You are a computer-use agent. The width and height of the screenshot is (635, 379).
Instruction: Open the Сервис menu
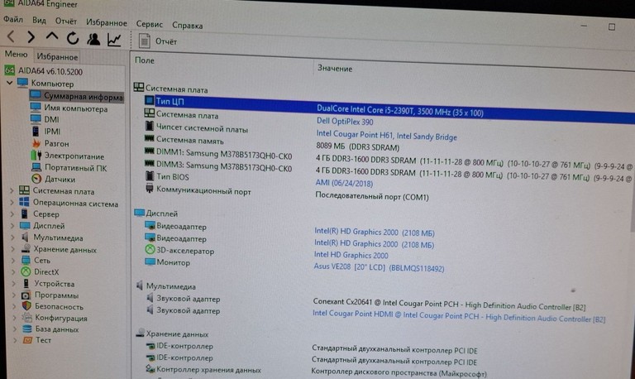pyautogui.click(x=150, y=24)
